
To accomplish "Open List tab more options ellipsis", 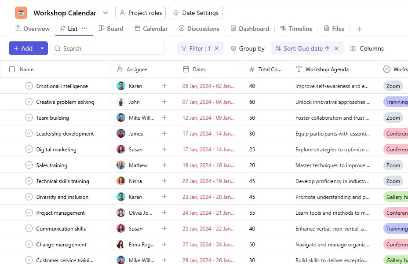I will (84, 29).
